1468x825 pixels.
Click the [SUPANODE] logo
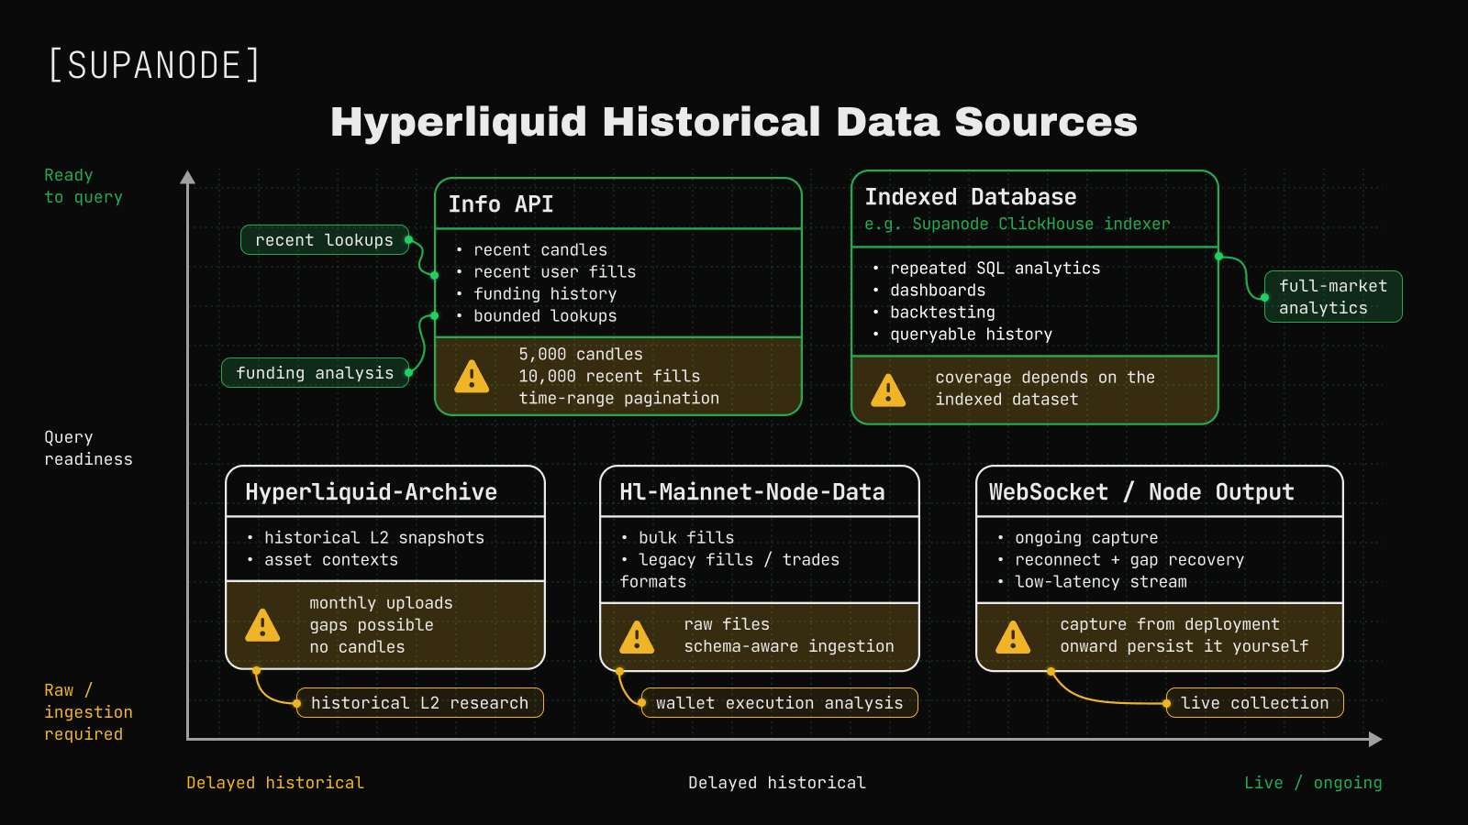click(x=154, y=65)
